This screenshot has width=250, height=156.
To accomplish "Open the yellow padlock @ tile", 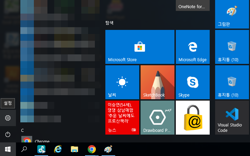I will pos(193,118).
